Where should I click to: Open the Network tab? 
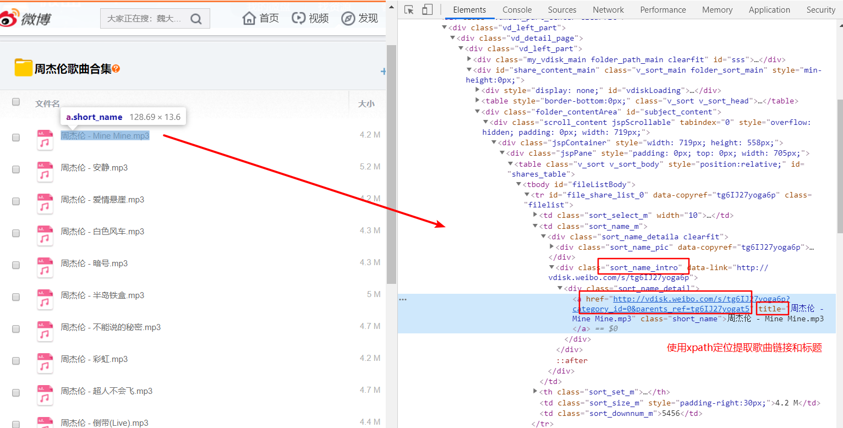point(609,10)
